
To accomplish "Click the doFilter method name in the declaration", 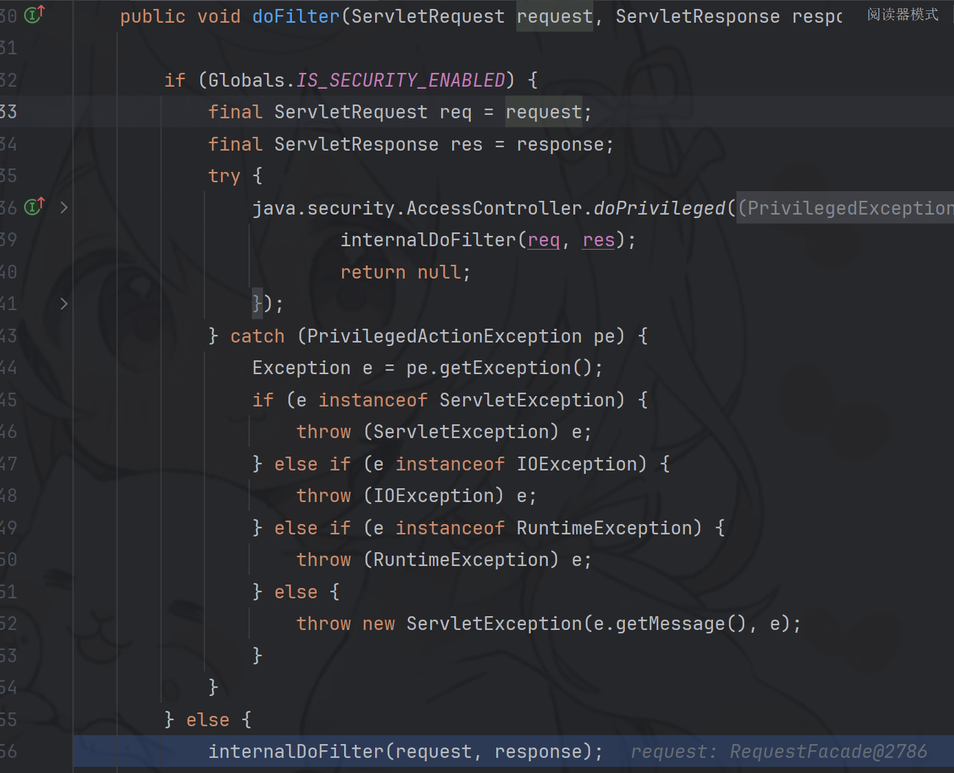I will 296,17.
